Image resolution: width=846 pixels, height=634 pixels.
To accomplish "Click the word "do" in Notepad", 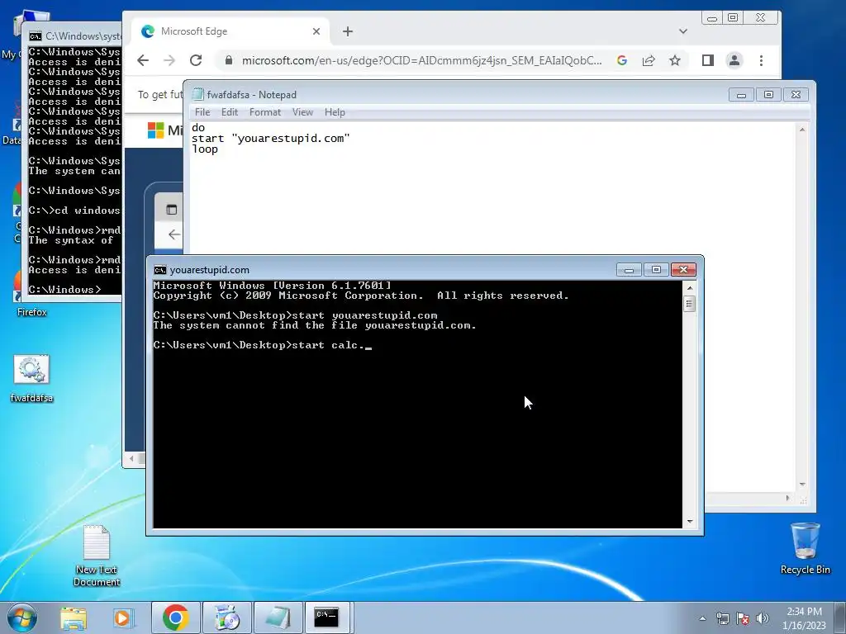I will [198, 128].
